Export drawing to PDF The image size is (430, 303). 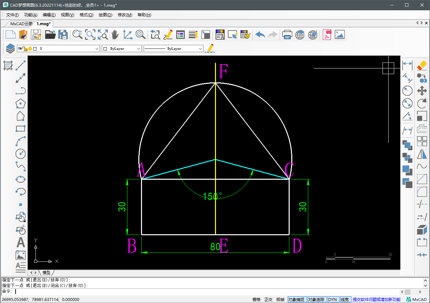tap(327, 35)
